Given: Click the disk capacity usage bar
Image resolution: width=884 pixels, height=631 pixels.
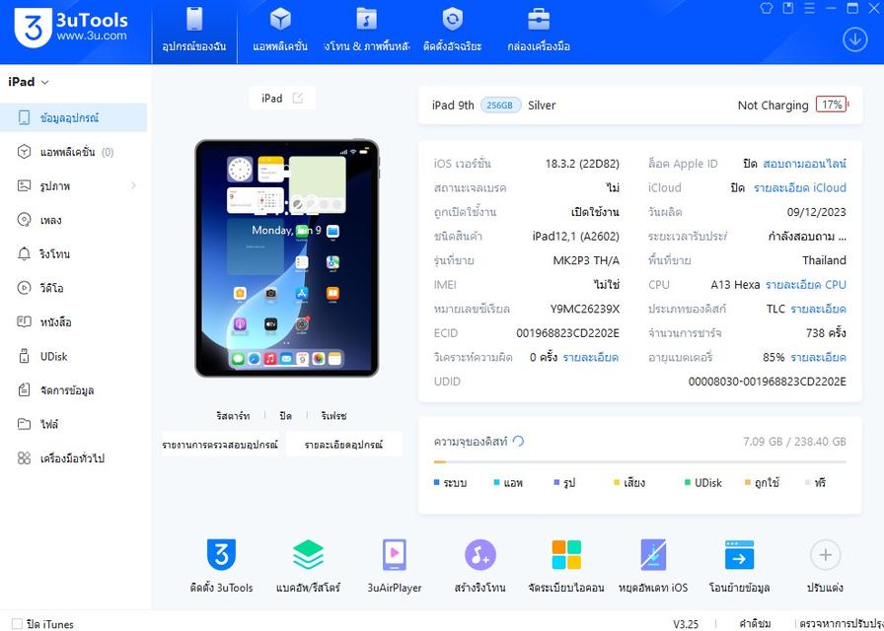Looking at the screenshot, I should [640, 462].
